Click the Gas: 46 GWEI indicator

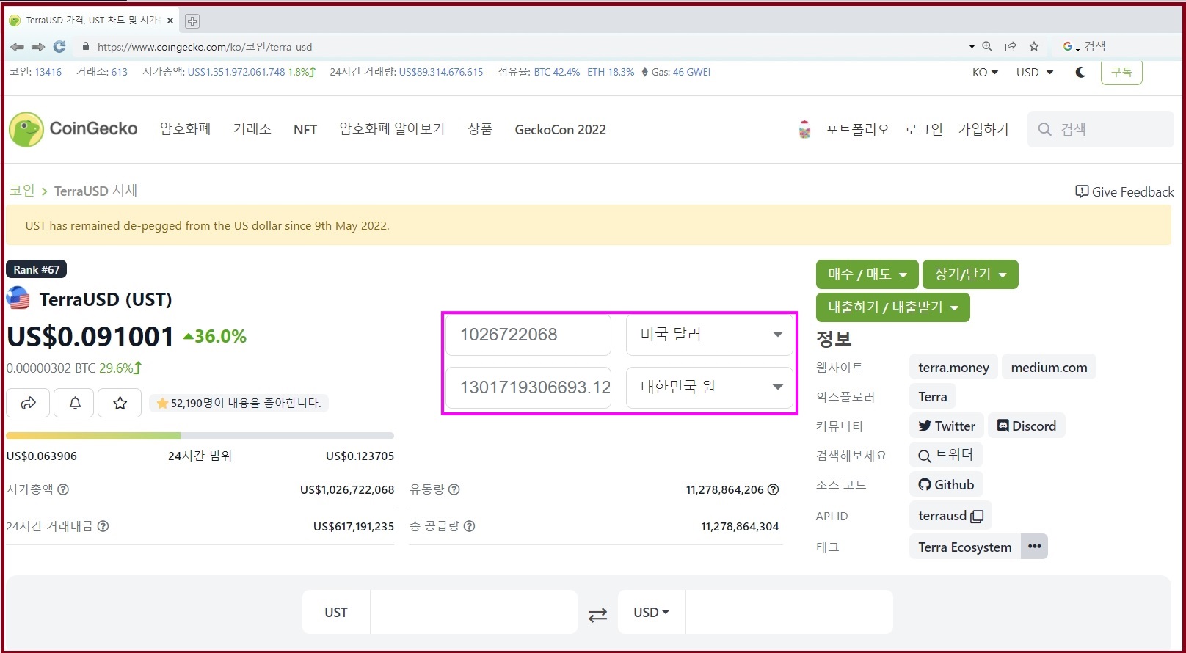(676, 72)
